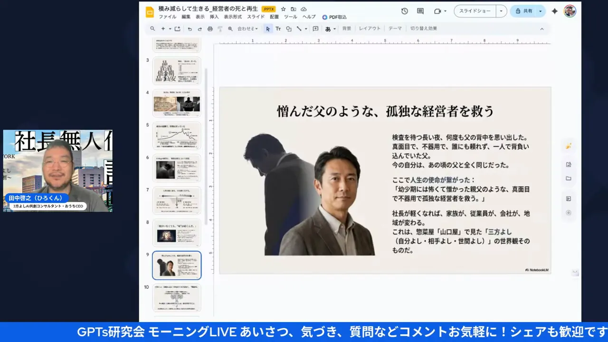Open the line tool dropdown arrow
608x342 pixels.
(x=305, y=28)
